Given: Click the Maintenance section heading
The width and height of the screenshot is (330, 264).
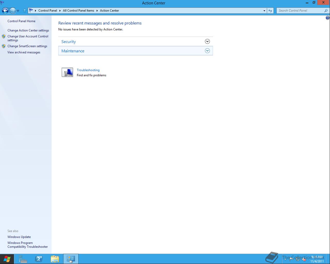Looking at the screenshot, I should 73,51.
